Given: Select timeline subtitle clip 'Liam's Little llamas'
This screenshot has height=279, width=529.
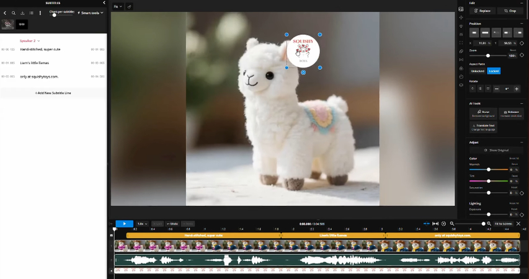Looking at the screenshot, I should tap(332, 235).
